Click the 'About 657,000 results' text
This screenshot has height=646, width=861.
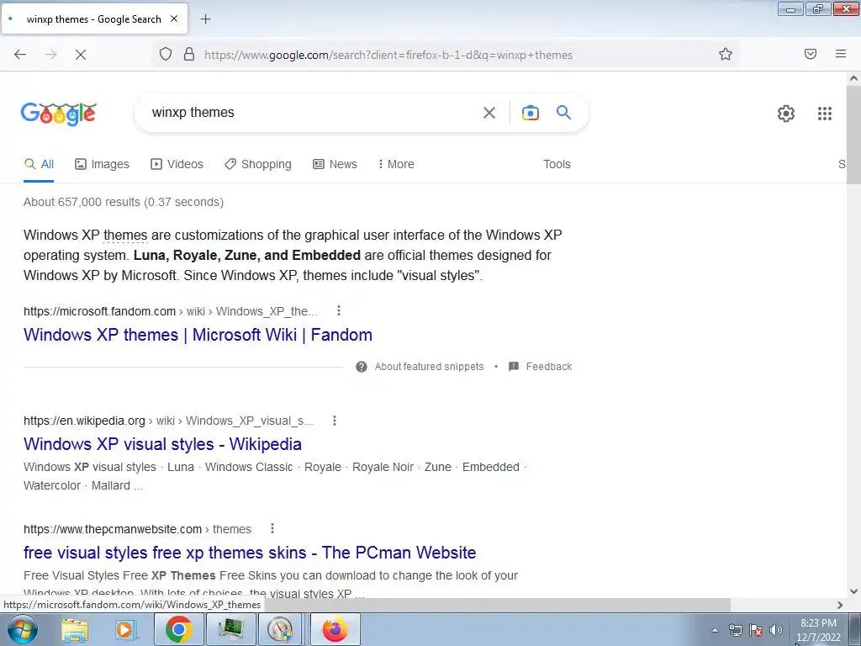[x=124, y=202]
